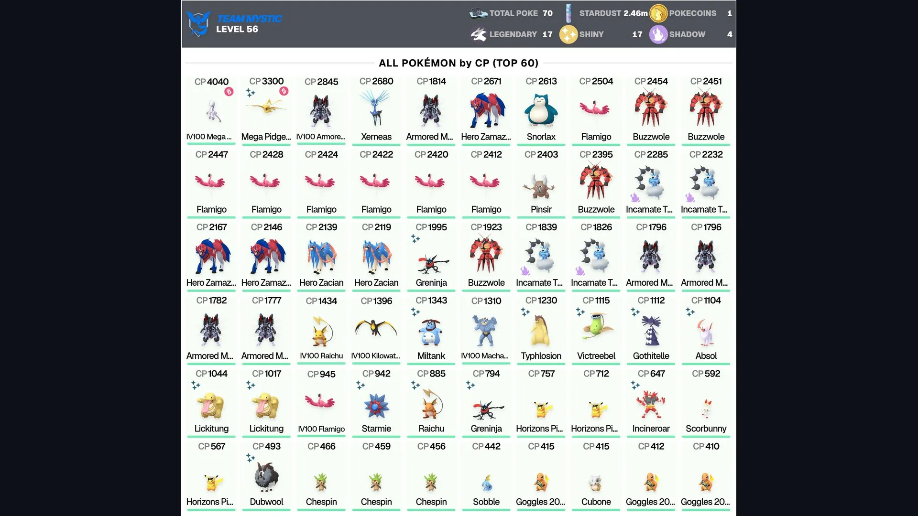Click the Team Mystic emblem icon
Image resolution: width=918 pixels, height=516 pixels.
point(198,23)
